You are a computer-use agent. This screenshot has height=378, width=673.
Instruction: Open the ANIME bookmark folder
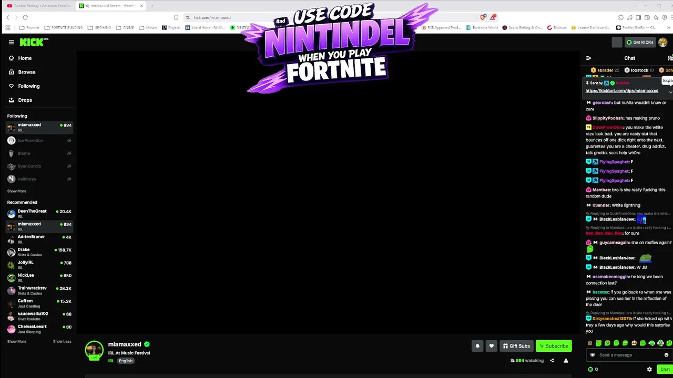[x=125, y=28]
